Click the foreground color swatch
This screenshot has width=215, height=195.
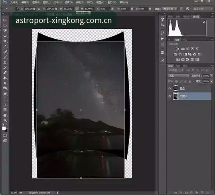pos(4,128)
